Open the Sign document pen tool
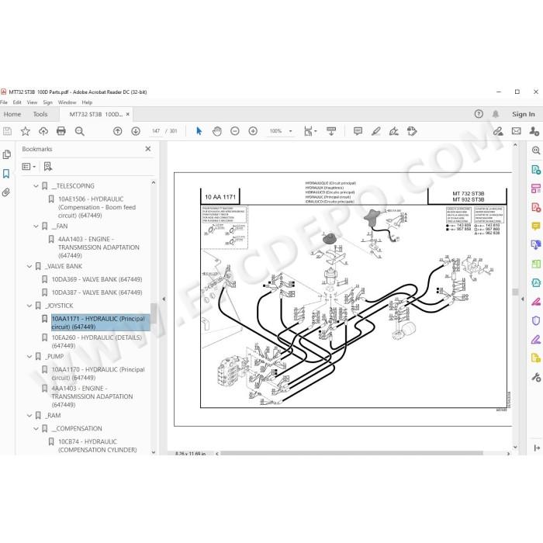 click(x=394, y=131)
